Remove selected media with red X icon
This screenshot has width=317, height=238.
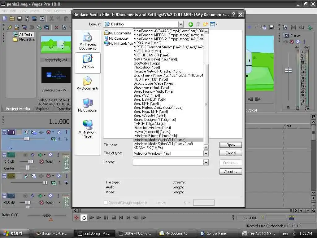(57, 27)
